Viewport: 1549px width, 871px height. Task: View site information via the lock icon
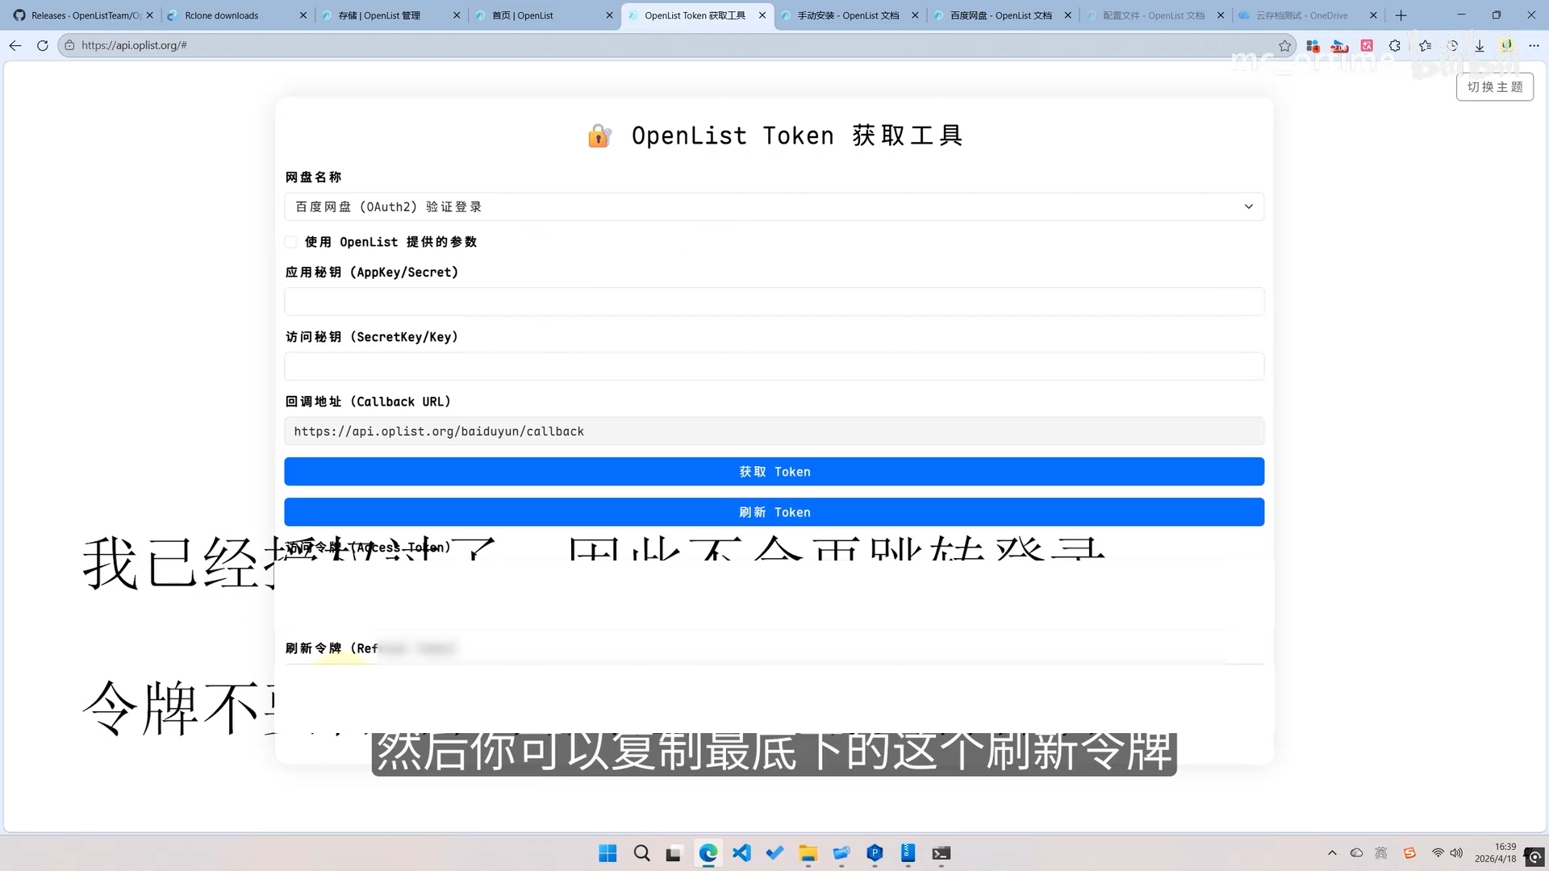(x=69, y=46)
